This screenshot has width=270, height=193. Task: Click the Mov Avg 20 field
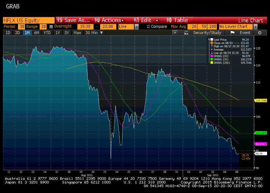(192, 27)
